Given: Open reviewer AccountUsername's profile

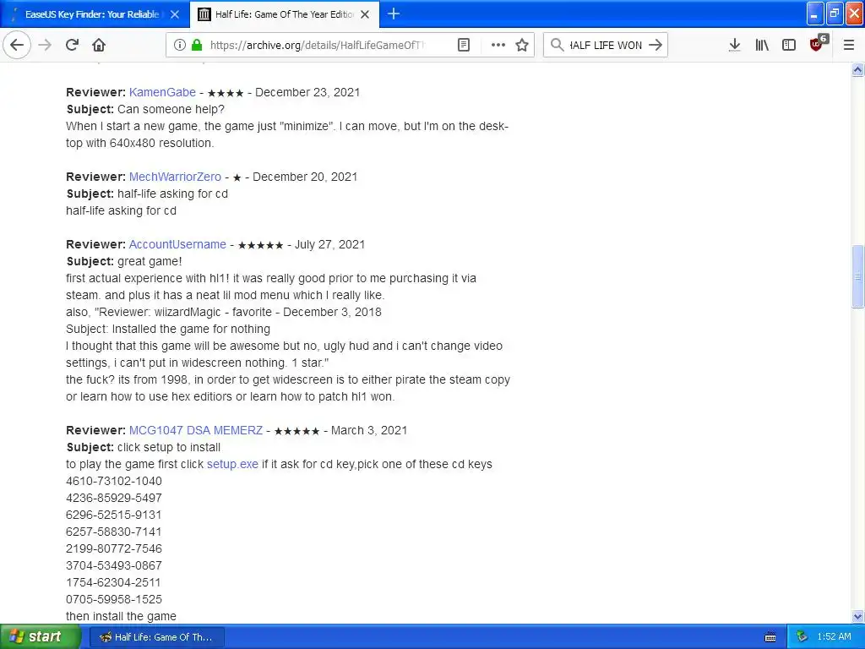Looking at the screenshot, I should click(x=177, y=244).
